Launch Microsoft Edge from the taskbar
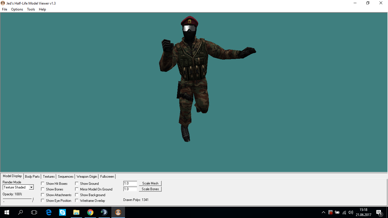Viewport: 388px width, 218px height. [49, 212]
